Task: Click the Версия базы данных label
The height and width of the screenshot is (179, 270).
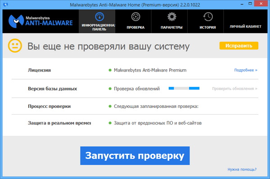Action: click(52, 89)
